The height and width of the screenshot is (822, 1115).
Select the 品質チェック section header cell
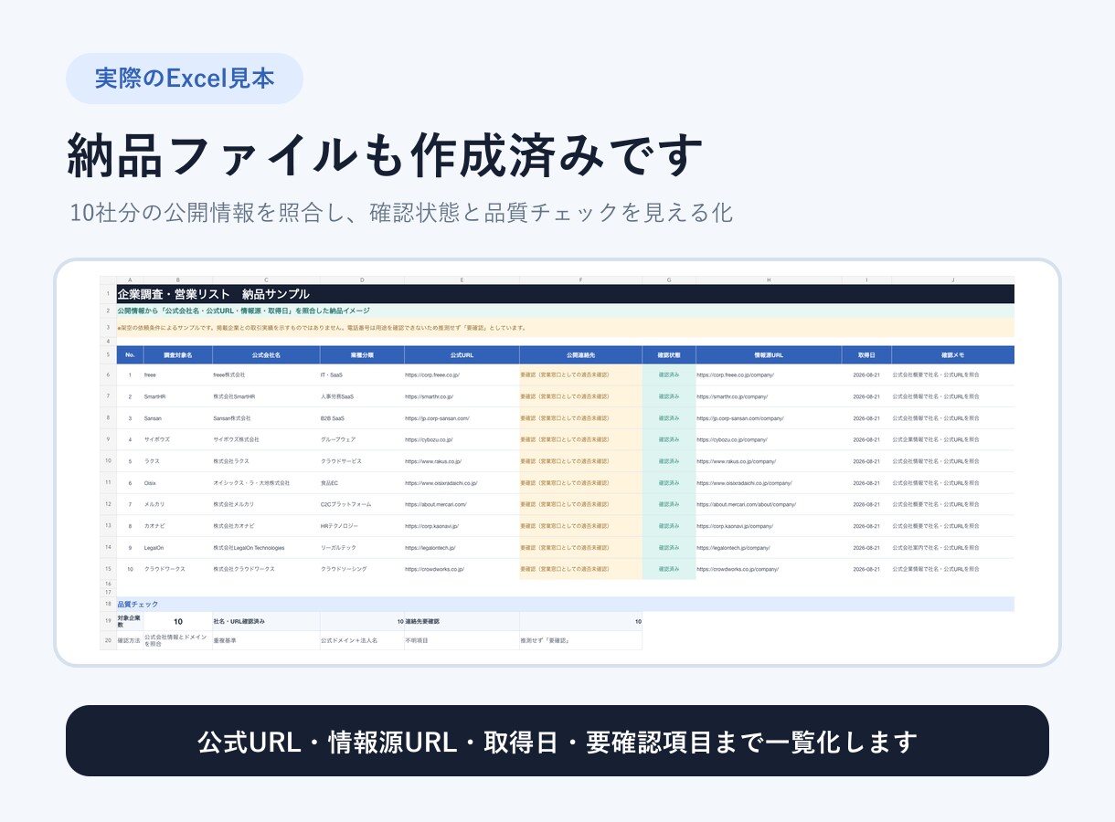point(565,604)
